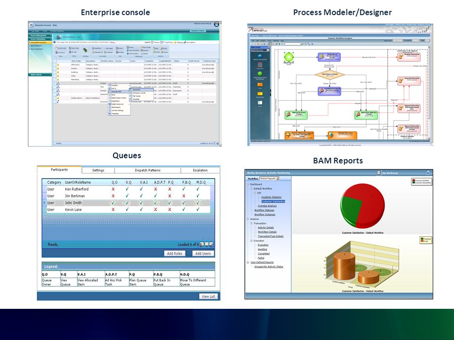
Task: Toggle V.A.I permission for Kevin Lane
Action: (141, 210)
